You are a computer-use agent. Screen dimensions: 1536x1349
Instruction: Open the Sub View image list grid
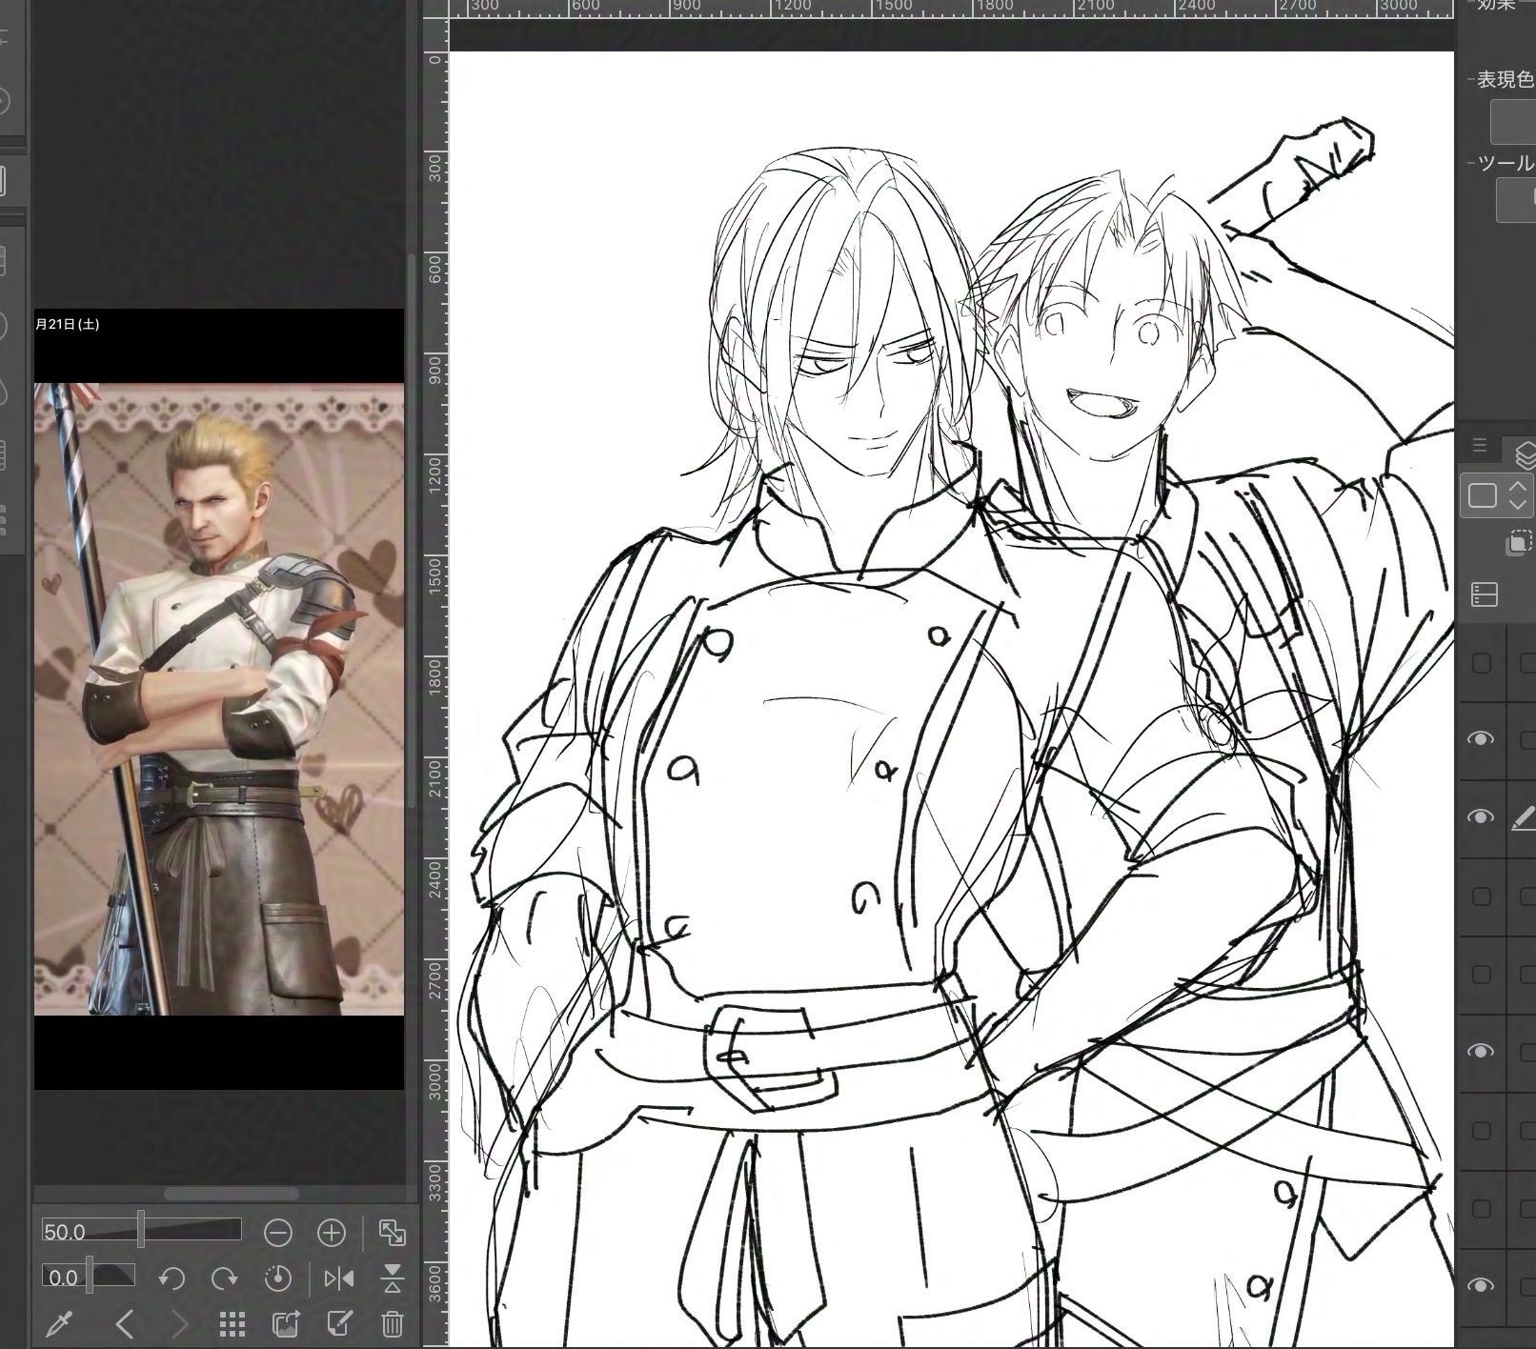click(x=232, y=1323)
